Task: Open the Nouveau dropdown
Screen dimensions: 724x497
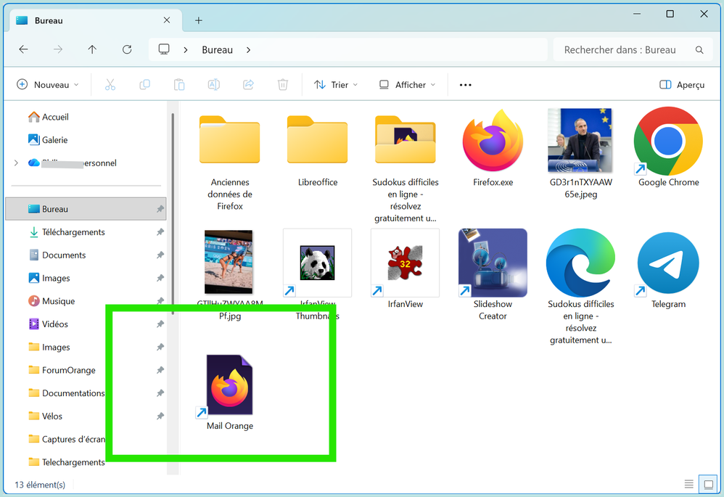Action: pyautogui.click(x=48, y=85)
